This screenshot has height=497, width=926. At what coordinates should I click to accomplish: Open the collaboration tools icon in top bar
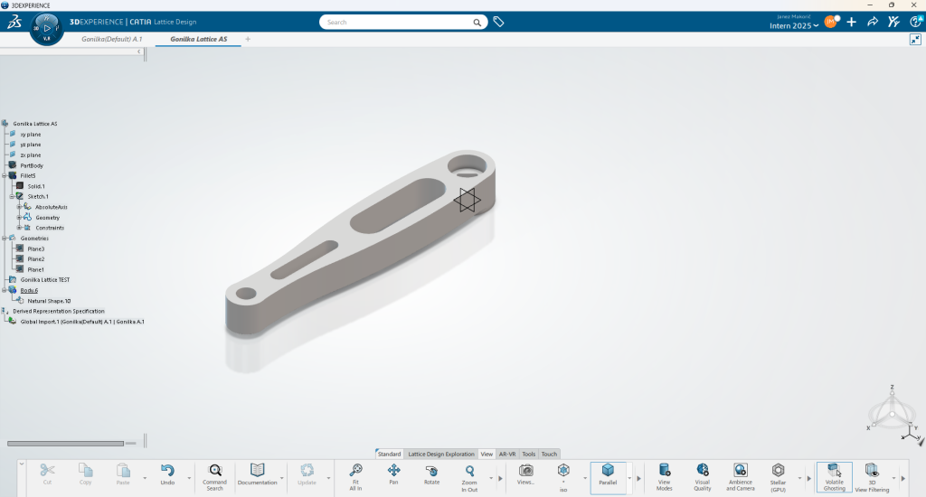pos(893,22)
